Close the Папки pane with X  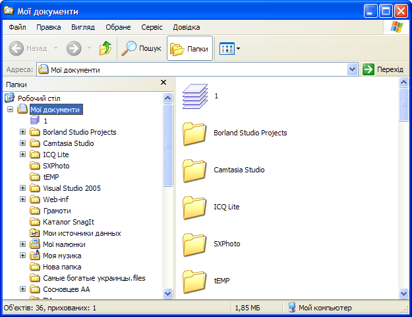point(163,83)
